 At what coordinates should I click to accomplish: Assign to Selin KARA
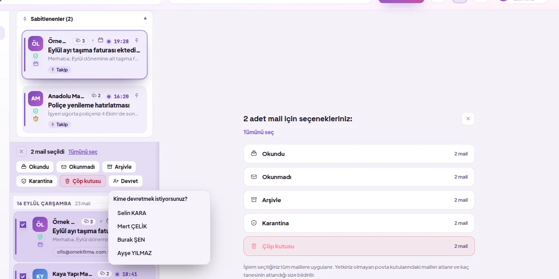tap(132, 213)
